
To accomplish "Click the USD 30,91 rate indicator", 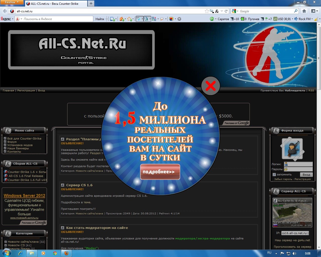I will coord(282,19).
